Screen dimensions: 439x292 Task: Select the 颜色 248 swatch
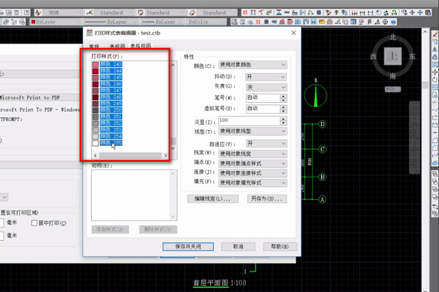click(95, 97)
